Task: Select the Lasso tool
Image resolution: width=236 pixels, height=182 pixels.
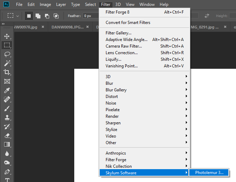Action: (7, 54)
